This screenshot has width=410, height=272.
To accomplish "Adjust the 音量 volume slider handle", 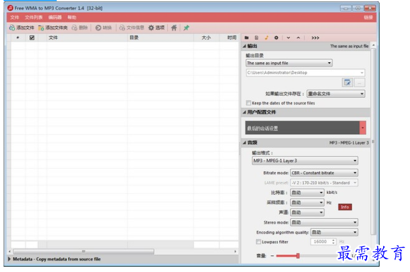I will tap(298, 256).
